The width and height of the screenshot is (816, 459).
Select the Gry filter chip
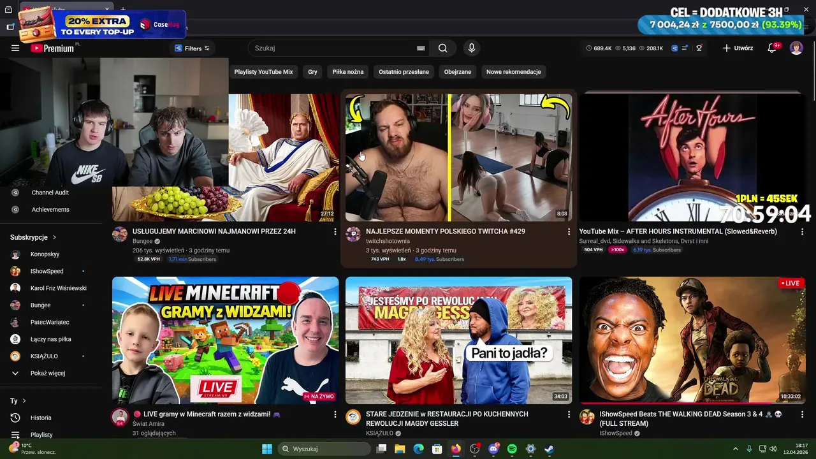click(312, 72)
